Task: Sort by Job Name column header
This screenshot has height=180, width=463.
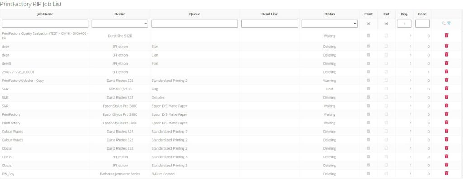Action: 45,14
